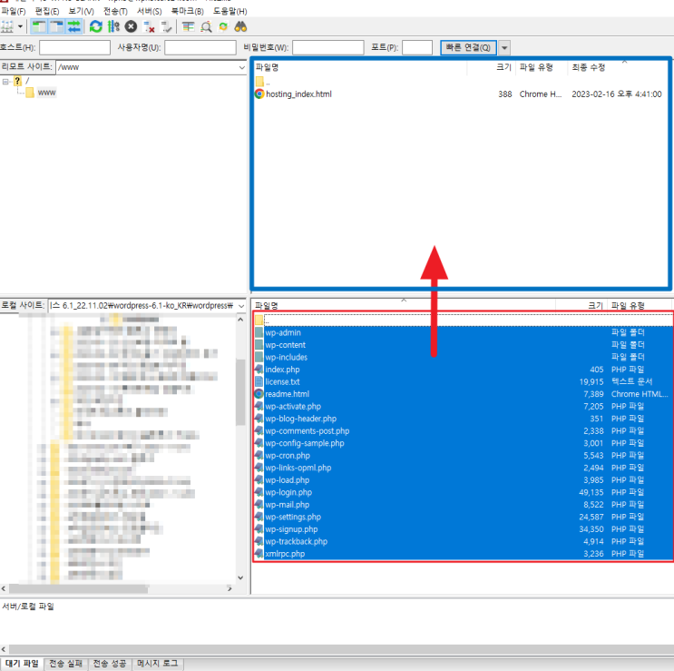Viewport: 674px width, 671px height.
Task: Open the Site Manager dropdown arrow
Action: (20, 26)
